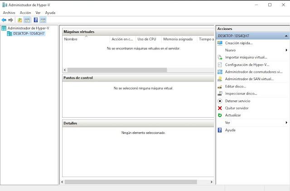Click the Editar disco icon

220,86
